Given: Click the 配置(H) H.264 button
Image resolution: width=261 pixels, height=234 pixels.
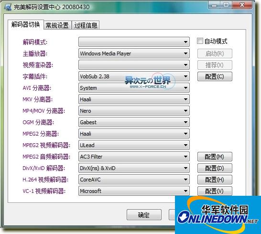Looking at the screenshot, I should pyautogui.click(x=215, y=180).
